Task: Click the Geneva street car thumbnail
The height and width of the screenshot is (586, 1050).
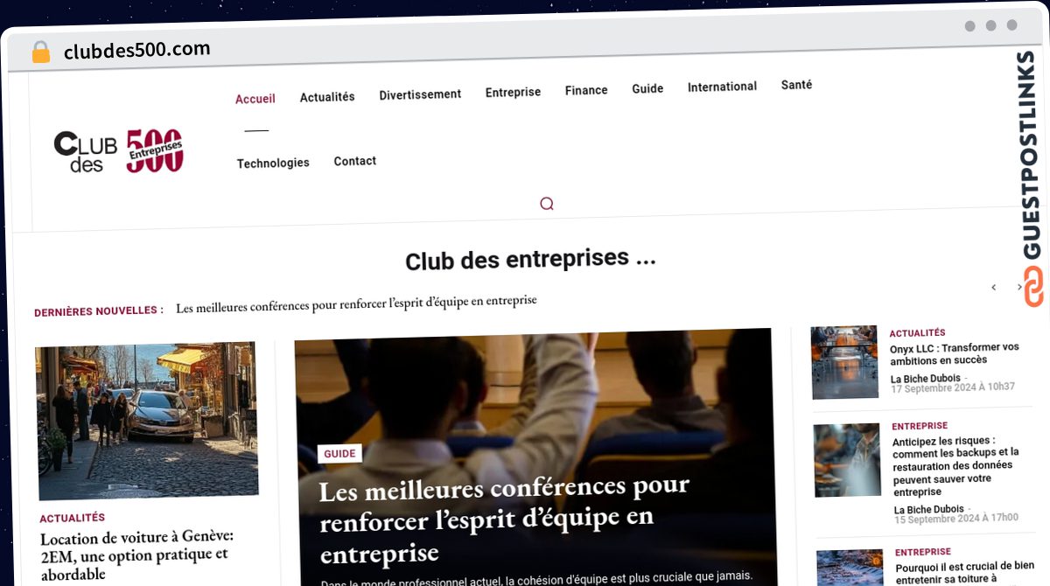Action: (146, 421)
